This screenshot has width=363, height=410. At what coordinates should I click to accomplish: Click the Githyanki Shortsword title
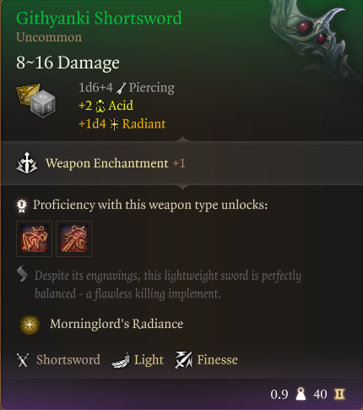point(99,18)
